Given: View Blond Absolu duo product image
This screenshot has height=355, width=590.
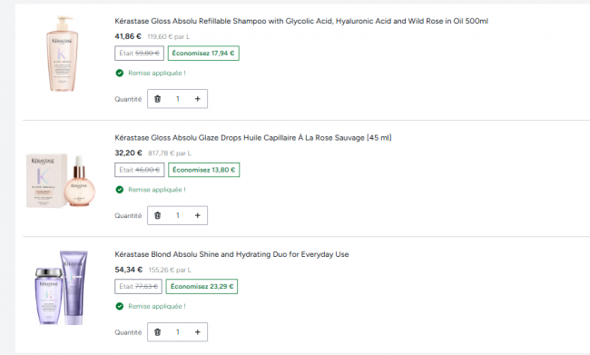Looking at the screenshot, I should [x=62, y=288].
